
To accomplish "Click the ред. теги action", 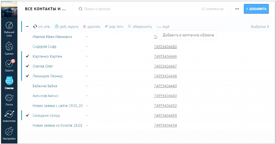I will pyautogui.click(x=114, y=27).
